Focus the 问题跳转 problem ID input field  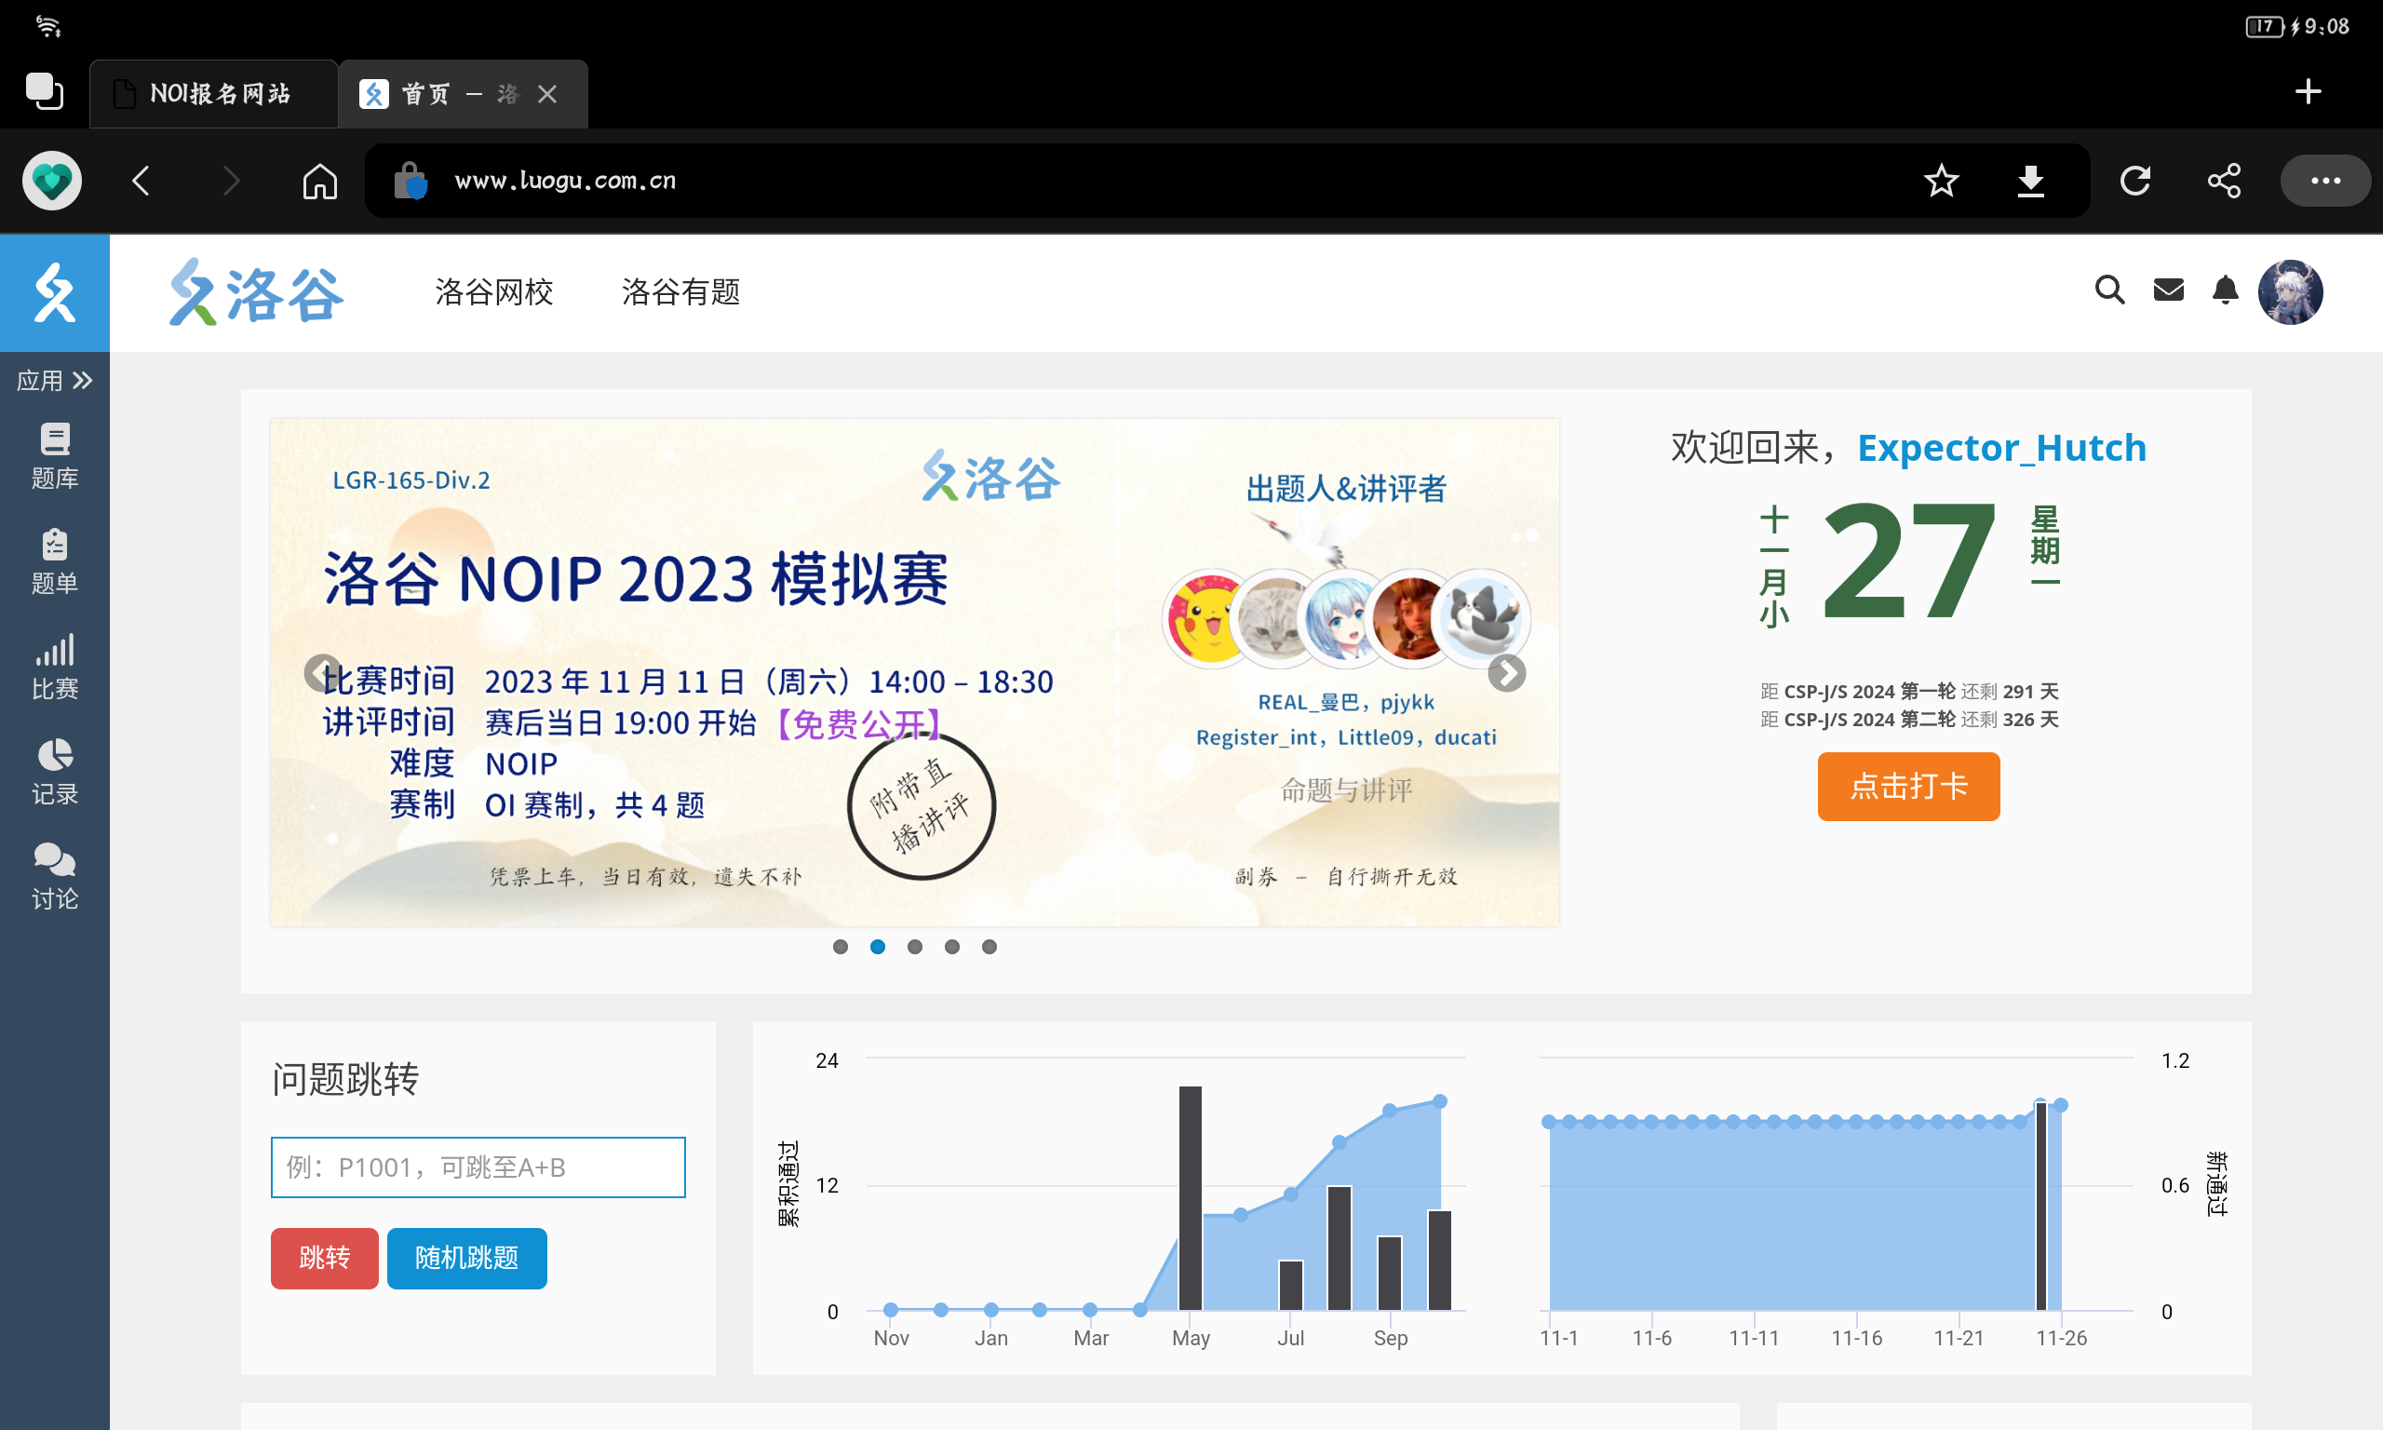point(478,1167)
